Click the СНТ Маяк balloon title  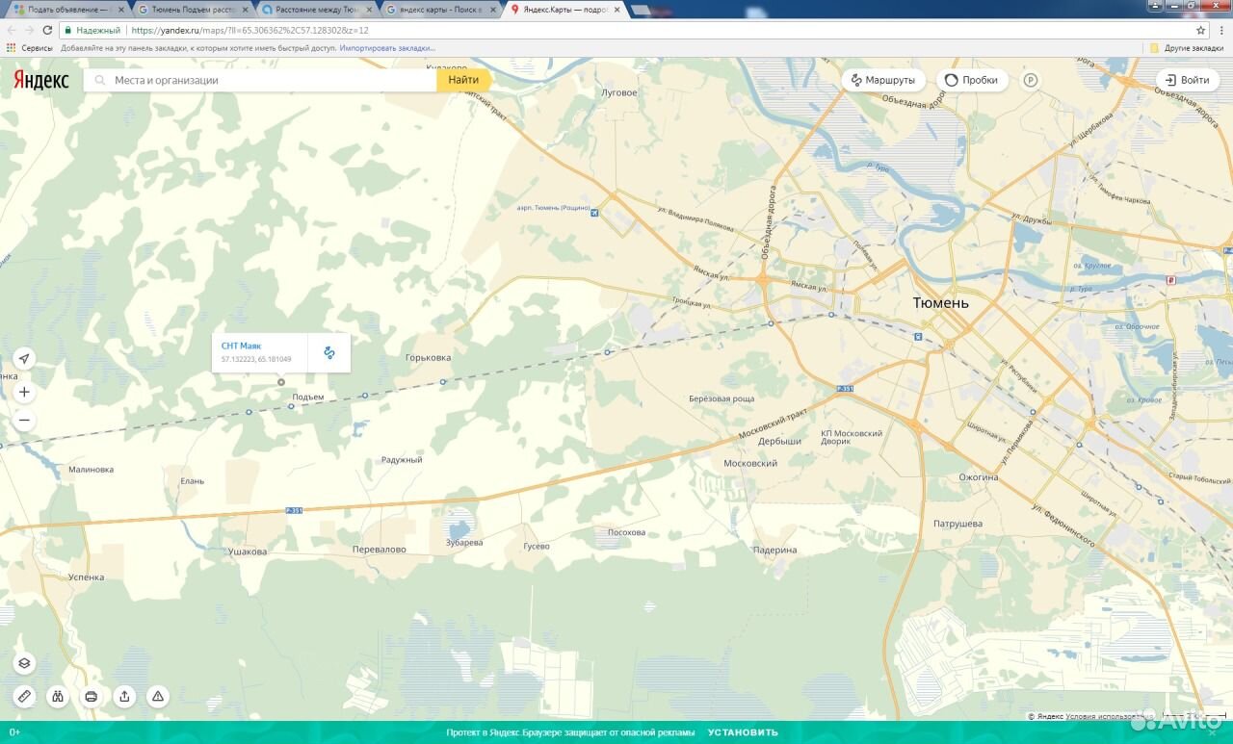tap(241, 346)
